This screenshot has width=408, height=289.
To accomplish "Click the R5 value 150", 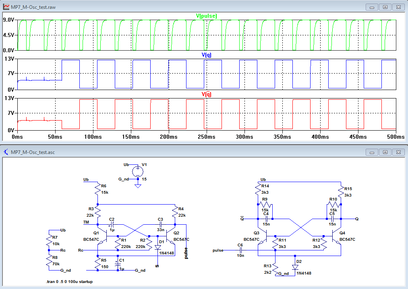I will coord(105,266).
